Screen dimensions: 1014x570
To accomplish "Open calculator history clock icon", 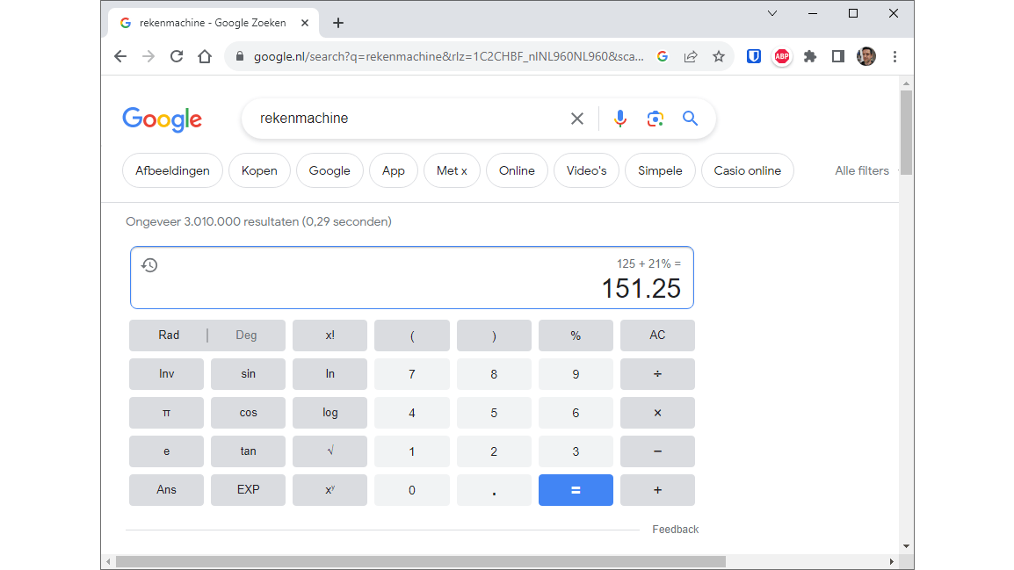I will pyautogui.click(x=149, y=265).
